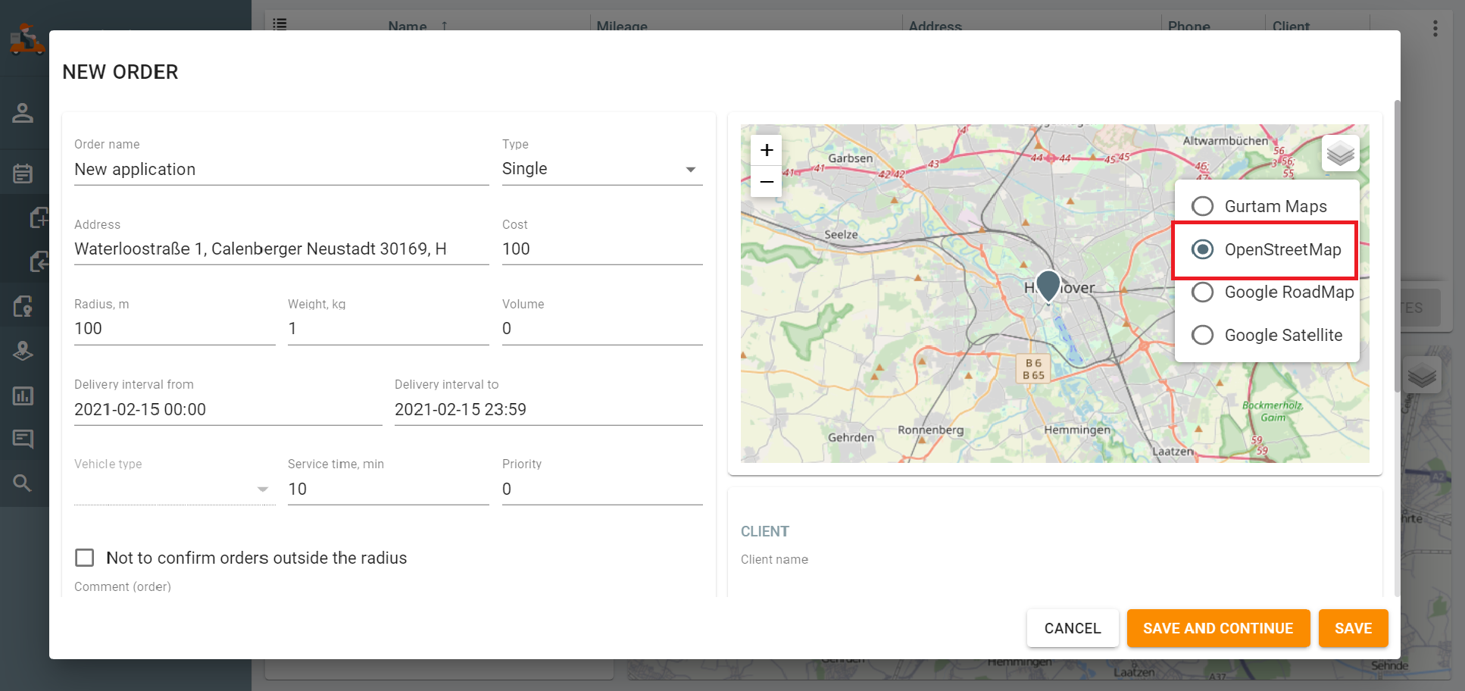
Task: Click the map zoom in plus button
Action: coord(767,150)
